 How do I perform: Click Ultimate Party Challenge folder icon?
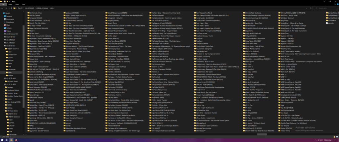pyautogui.click(x=244, y=13)
